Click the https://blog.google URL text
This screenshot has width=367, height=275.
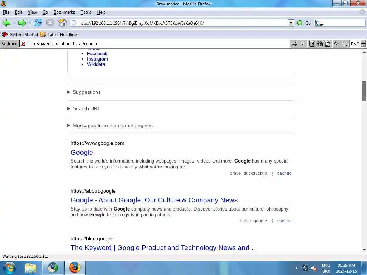point(91,239)
